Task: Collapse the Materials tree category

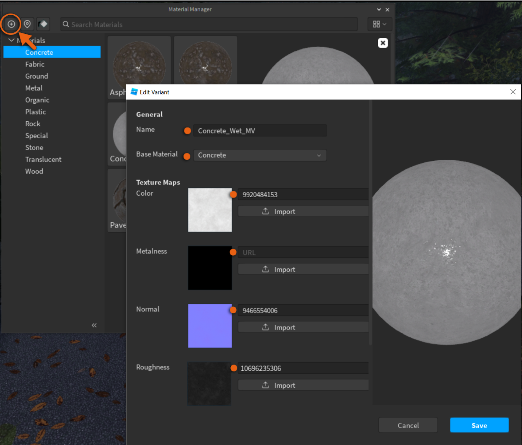Action: [x=11, y=40]
